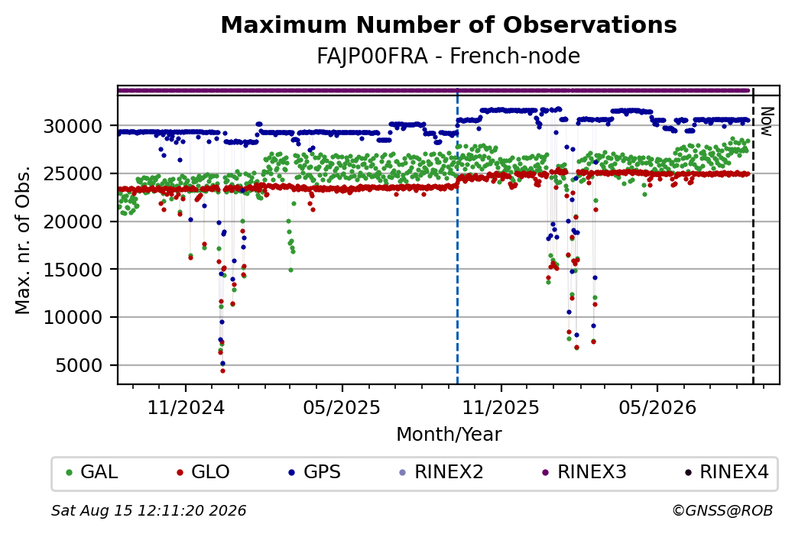Click the RINEX4 black legend marker

(x=688, y=473)
